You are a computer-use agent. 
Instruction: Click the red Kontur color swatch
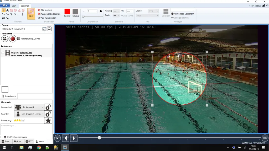pos(68,11)
